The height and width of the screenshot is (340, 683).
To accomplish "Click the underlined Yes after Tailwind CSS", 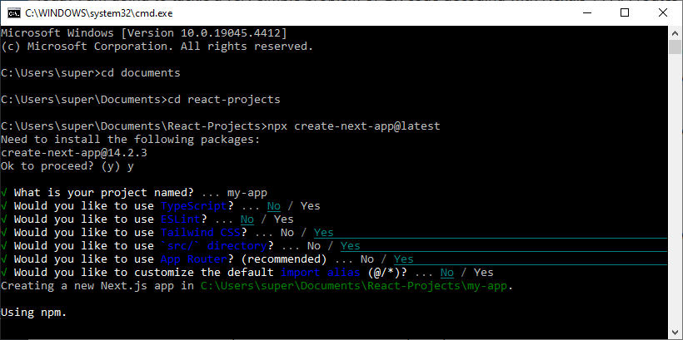I will [324, 233].
